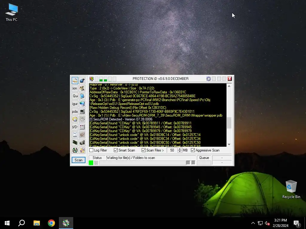Click the greyed cross sidebar icon
This screenshot has width=306, height=229.
pyautogui.click(x=82, y=135)
